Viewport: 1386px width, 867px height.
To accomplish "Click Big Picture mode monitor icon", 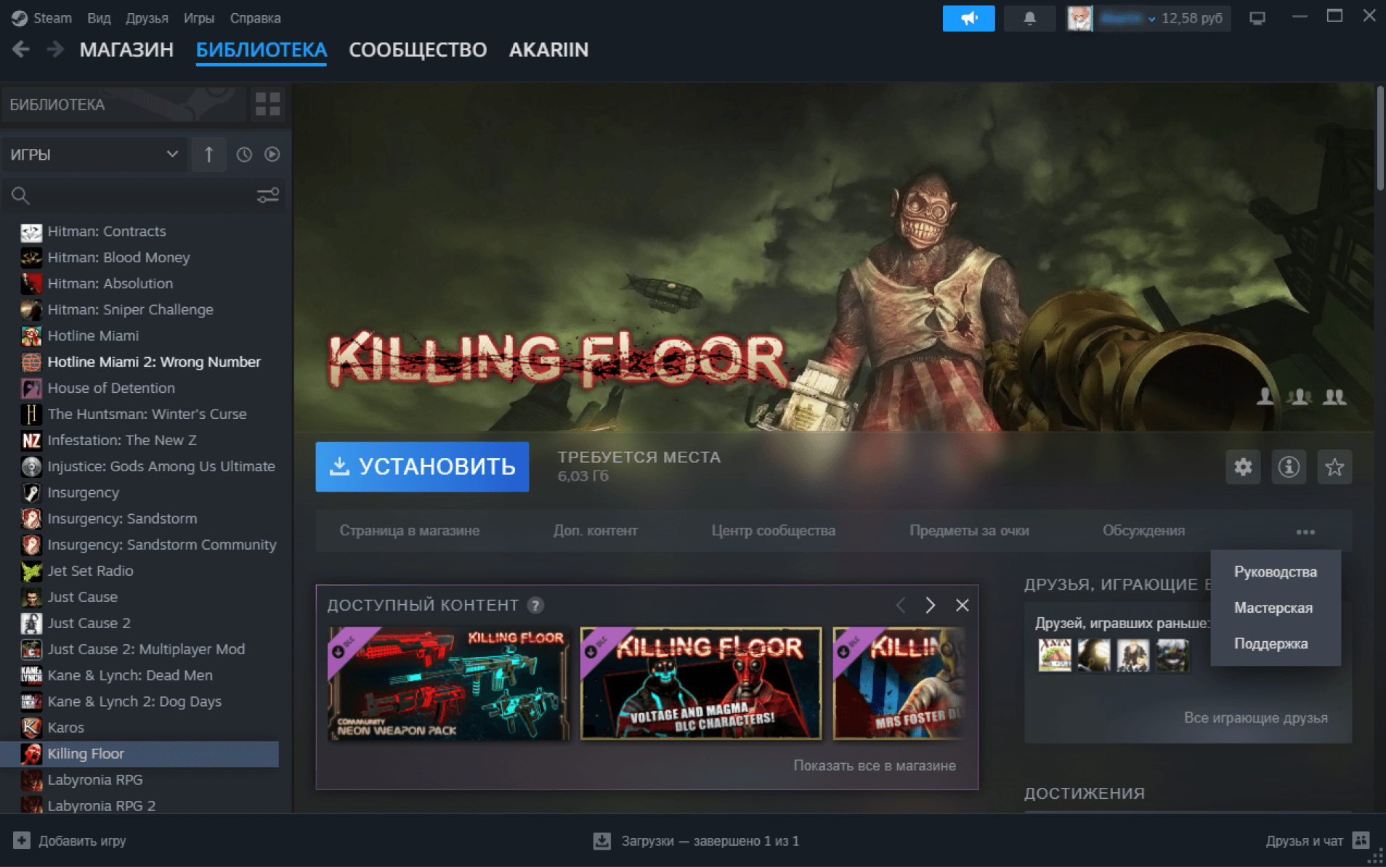I will tap(1257, 18).
